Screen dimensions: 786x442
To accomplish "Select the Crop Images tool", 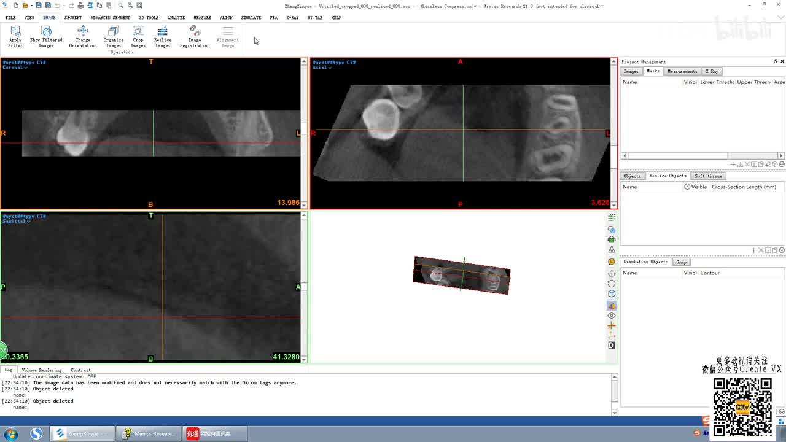I will 138,37.
